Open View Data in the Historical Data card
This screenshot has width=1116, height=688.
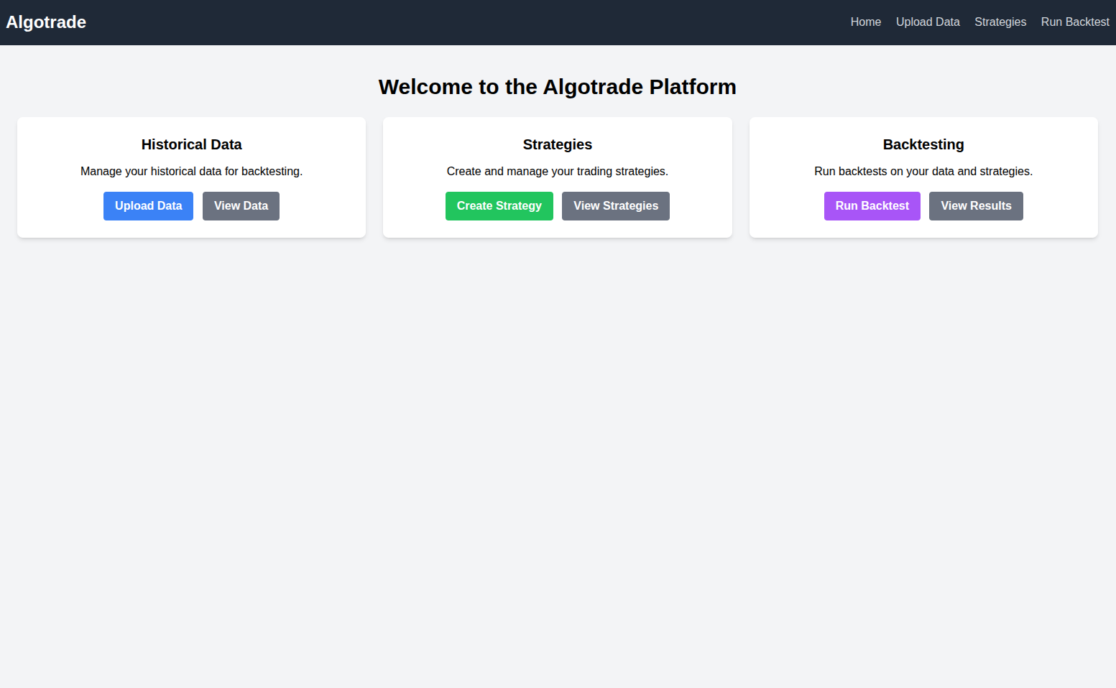pyautogui.click(x=241, y=206)
